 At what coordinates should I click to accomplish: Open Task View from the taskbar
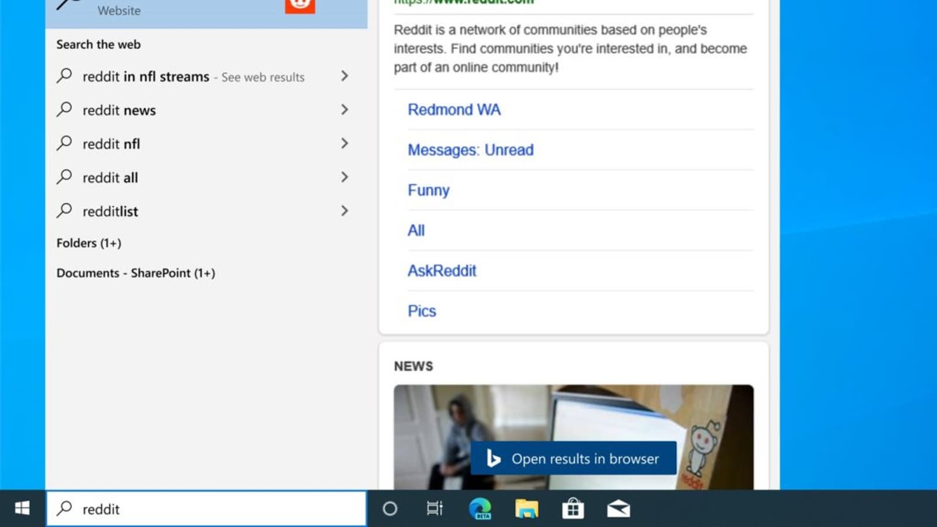tap(435, 509)
